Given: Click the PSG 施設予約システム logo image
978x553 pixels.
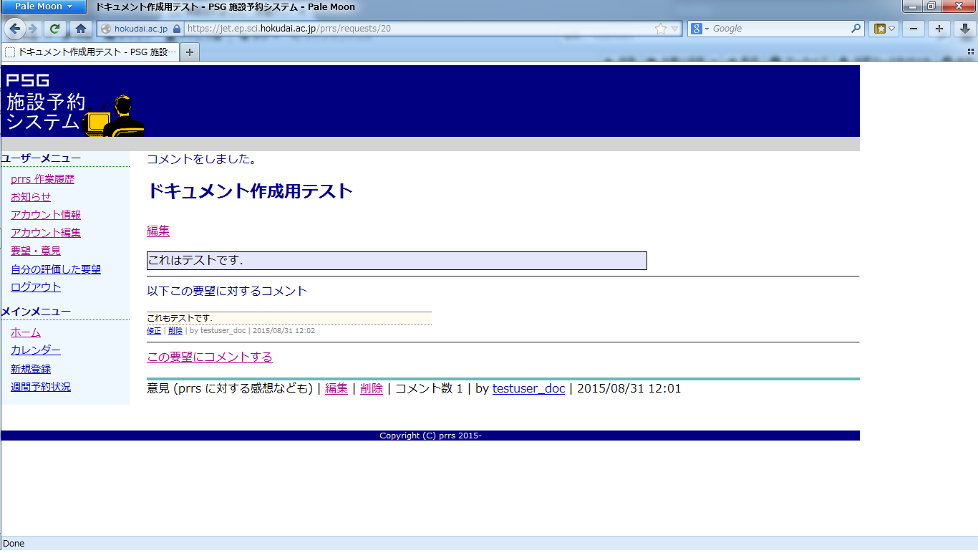Looking at the screenshot, I should pyautogui.click(x=73, y=101).
